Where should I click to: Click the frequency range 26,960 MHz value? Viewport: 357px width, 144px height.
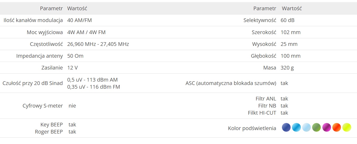point(98,44)
